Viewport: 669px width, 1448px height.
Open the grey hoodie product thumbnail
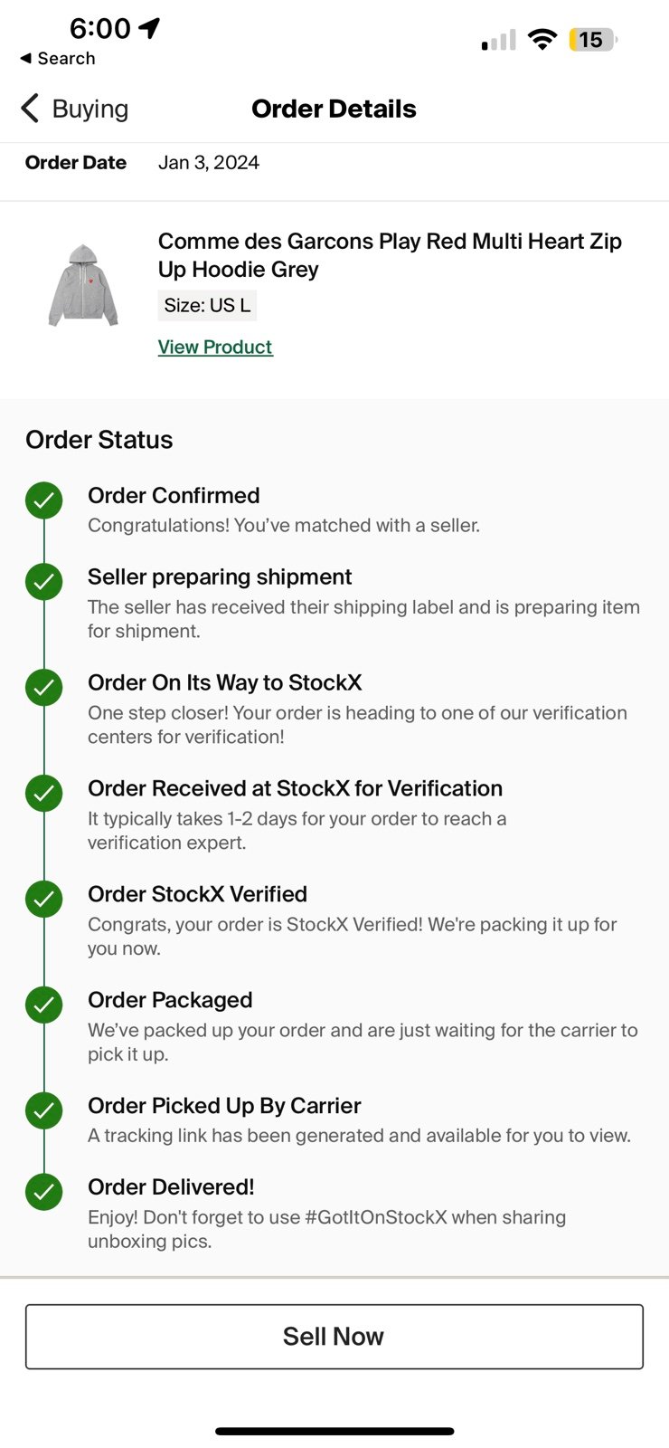point(83,285)
